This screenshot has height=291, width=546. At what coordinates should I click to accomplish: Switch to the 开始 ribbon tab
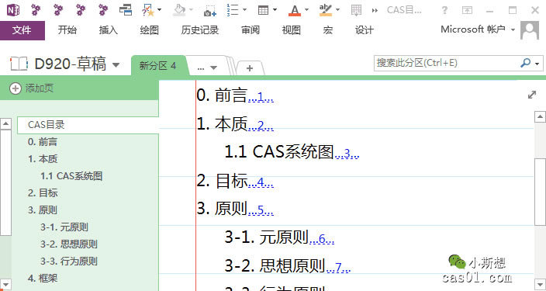[67, 30]
